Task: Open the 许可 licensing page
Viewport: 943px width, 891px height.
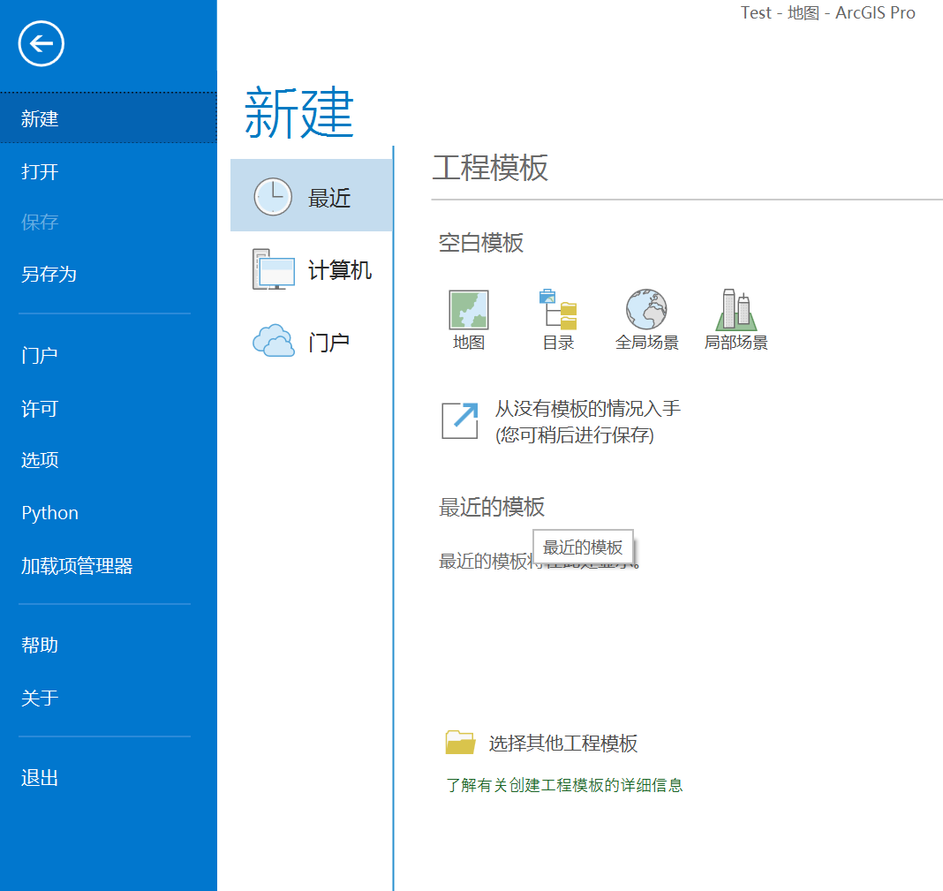Action: 40,409
